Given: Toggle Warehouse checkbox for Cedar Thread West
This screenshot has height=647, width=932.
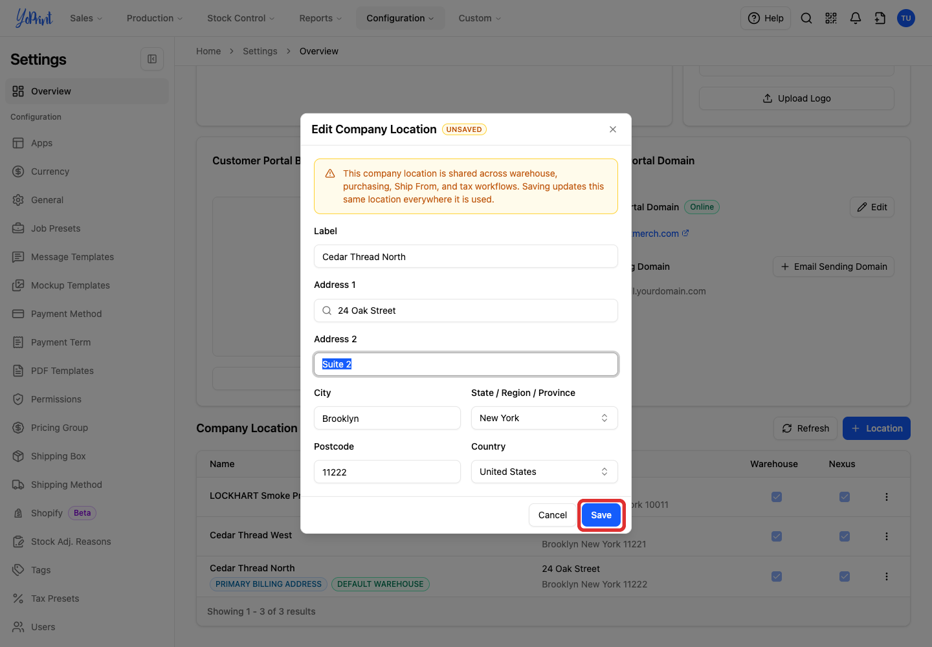Looking at the screenshot, I should 777,536.
